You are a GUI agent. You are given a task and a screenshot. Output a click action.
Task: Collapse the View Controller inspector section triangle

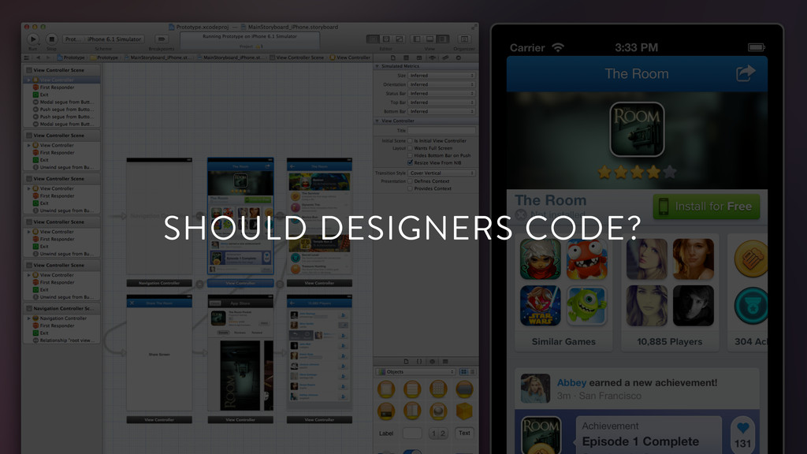pyautogui.click(x=377, y=121)
